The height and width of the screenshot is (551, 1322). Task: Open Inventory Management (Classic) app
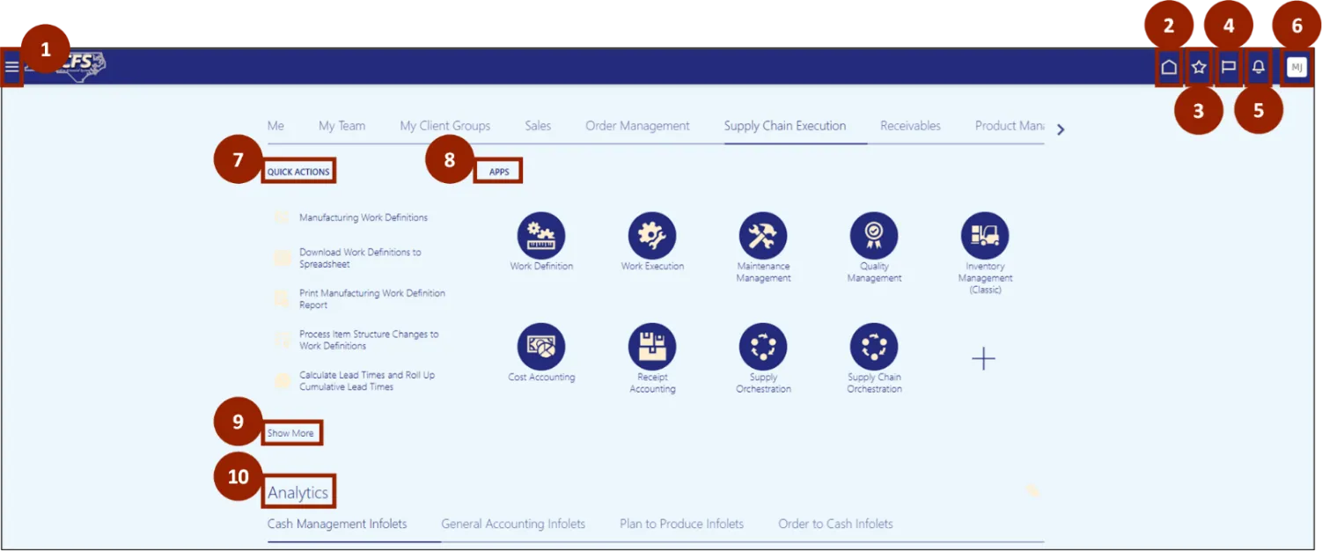[985, 236]
